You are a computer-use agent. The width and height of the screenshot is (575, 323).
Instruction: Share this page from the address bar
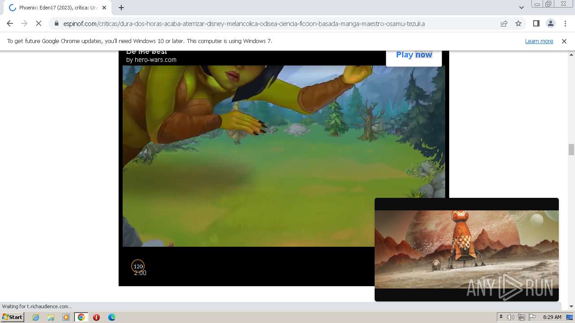coord(504,23)
